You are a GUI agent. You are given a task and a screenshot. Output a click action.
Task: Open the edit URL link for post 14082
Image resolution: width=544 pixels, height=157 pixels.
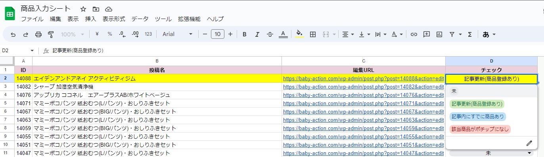[363, 87]
